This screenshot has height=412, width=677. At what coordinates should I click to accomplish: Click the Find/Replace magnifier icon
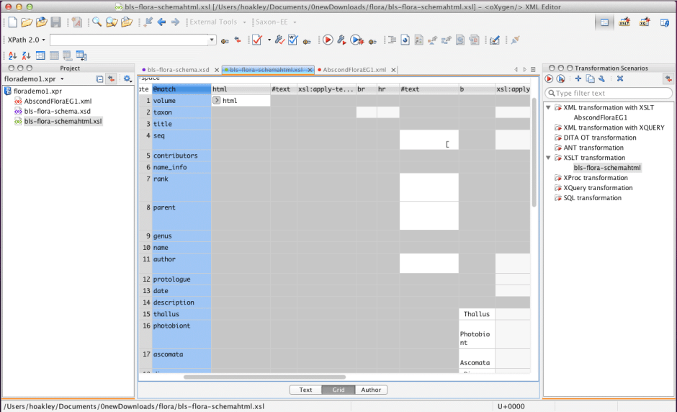pyautogui.click(x=97, y=22)
